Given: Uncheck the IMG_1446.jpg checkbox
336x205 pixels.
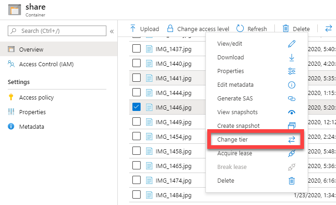Looking at the screenshot, I should pyautogui.click(x=136, y=107).
